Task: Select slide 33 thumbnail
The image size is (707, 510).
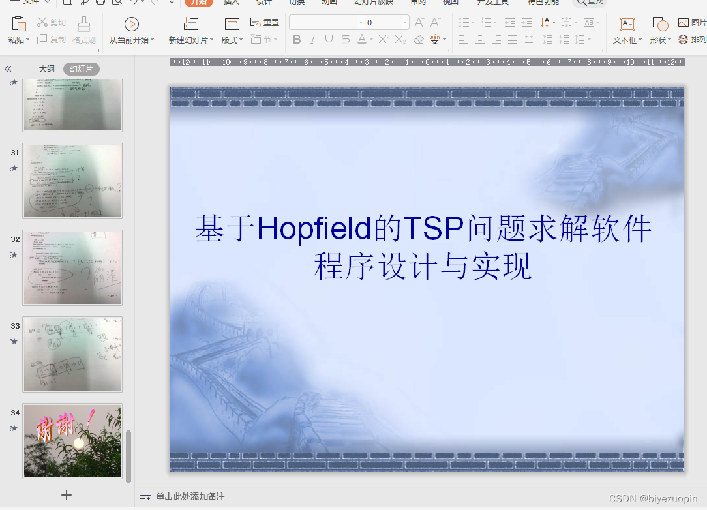Action: click(x=72, y=354)
